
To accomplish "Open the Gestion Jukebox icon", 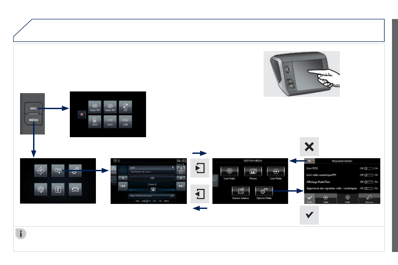I will (x=241, y=191).
